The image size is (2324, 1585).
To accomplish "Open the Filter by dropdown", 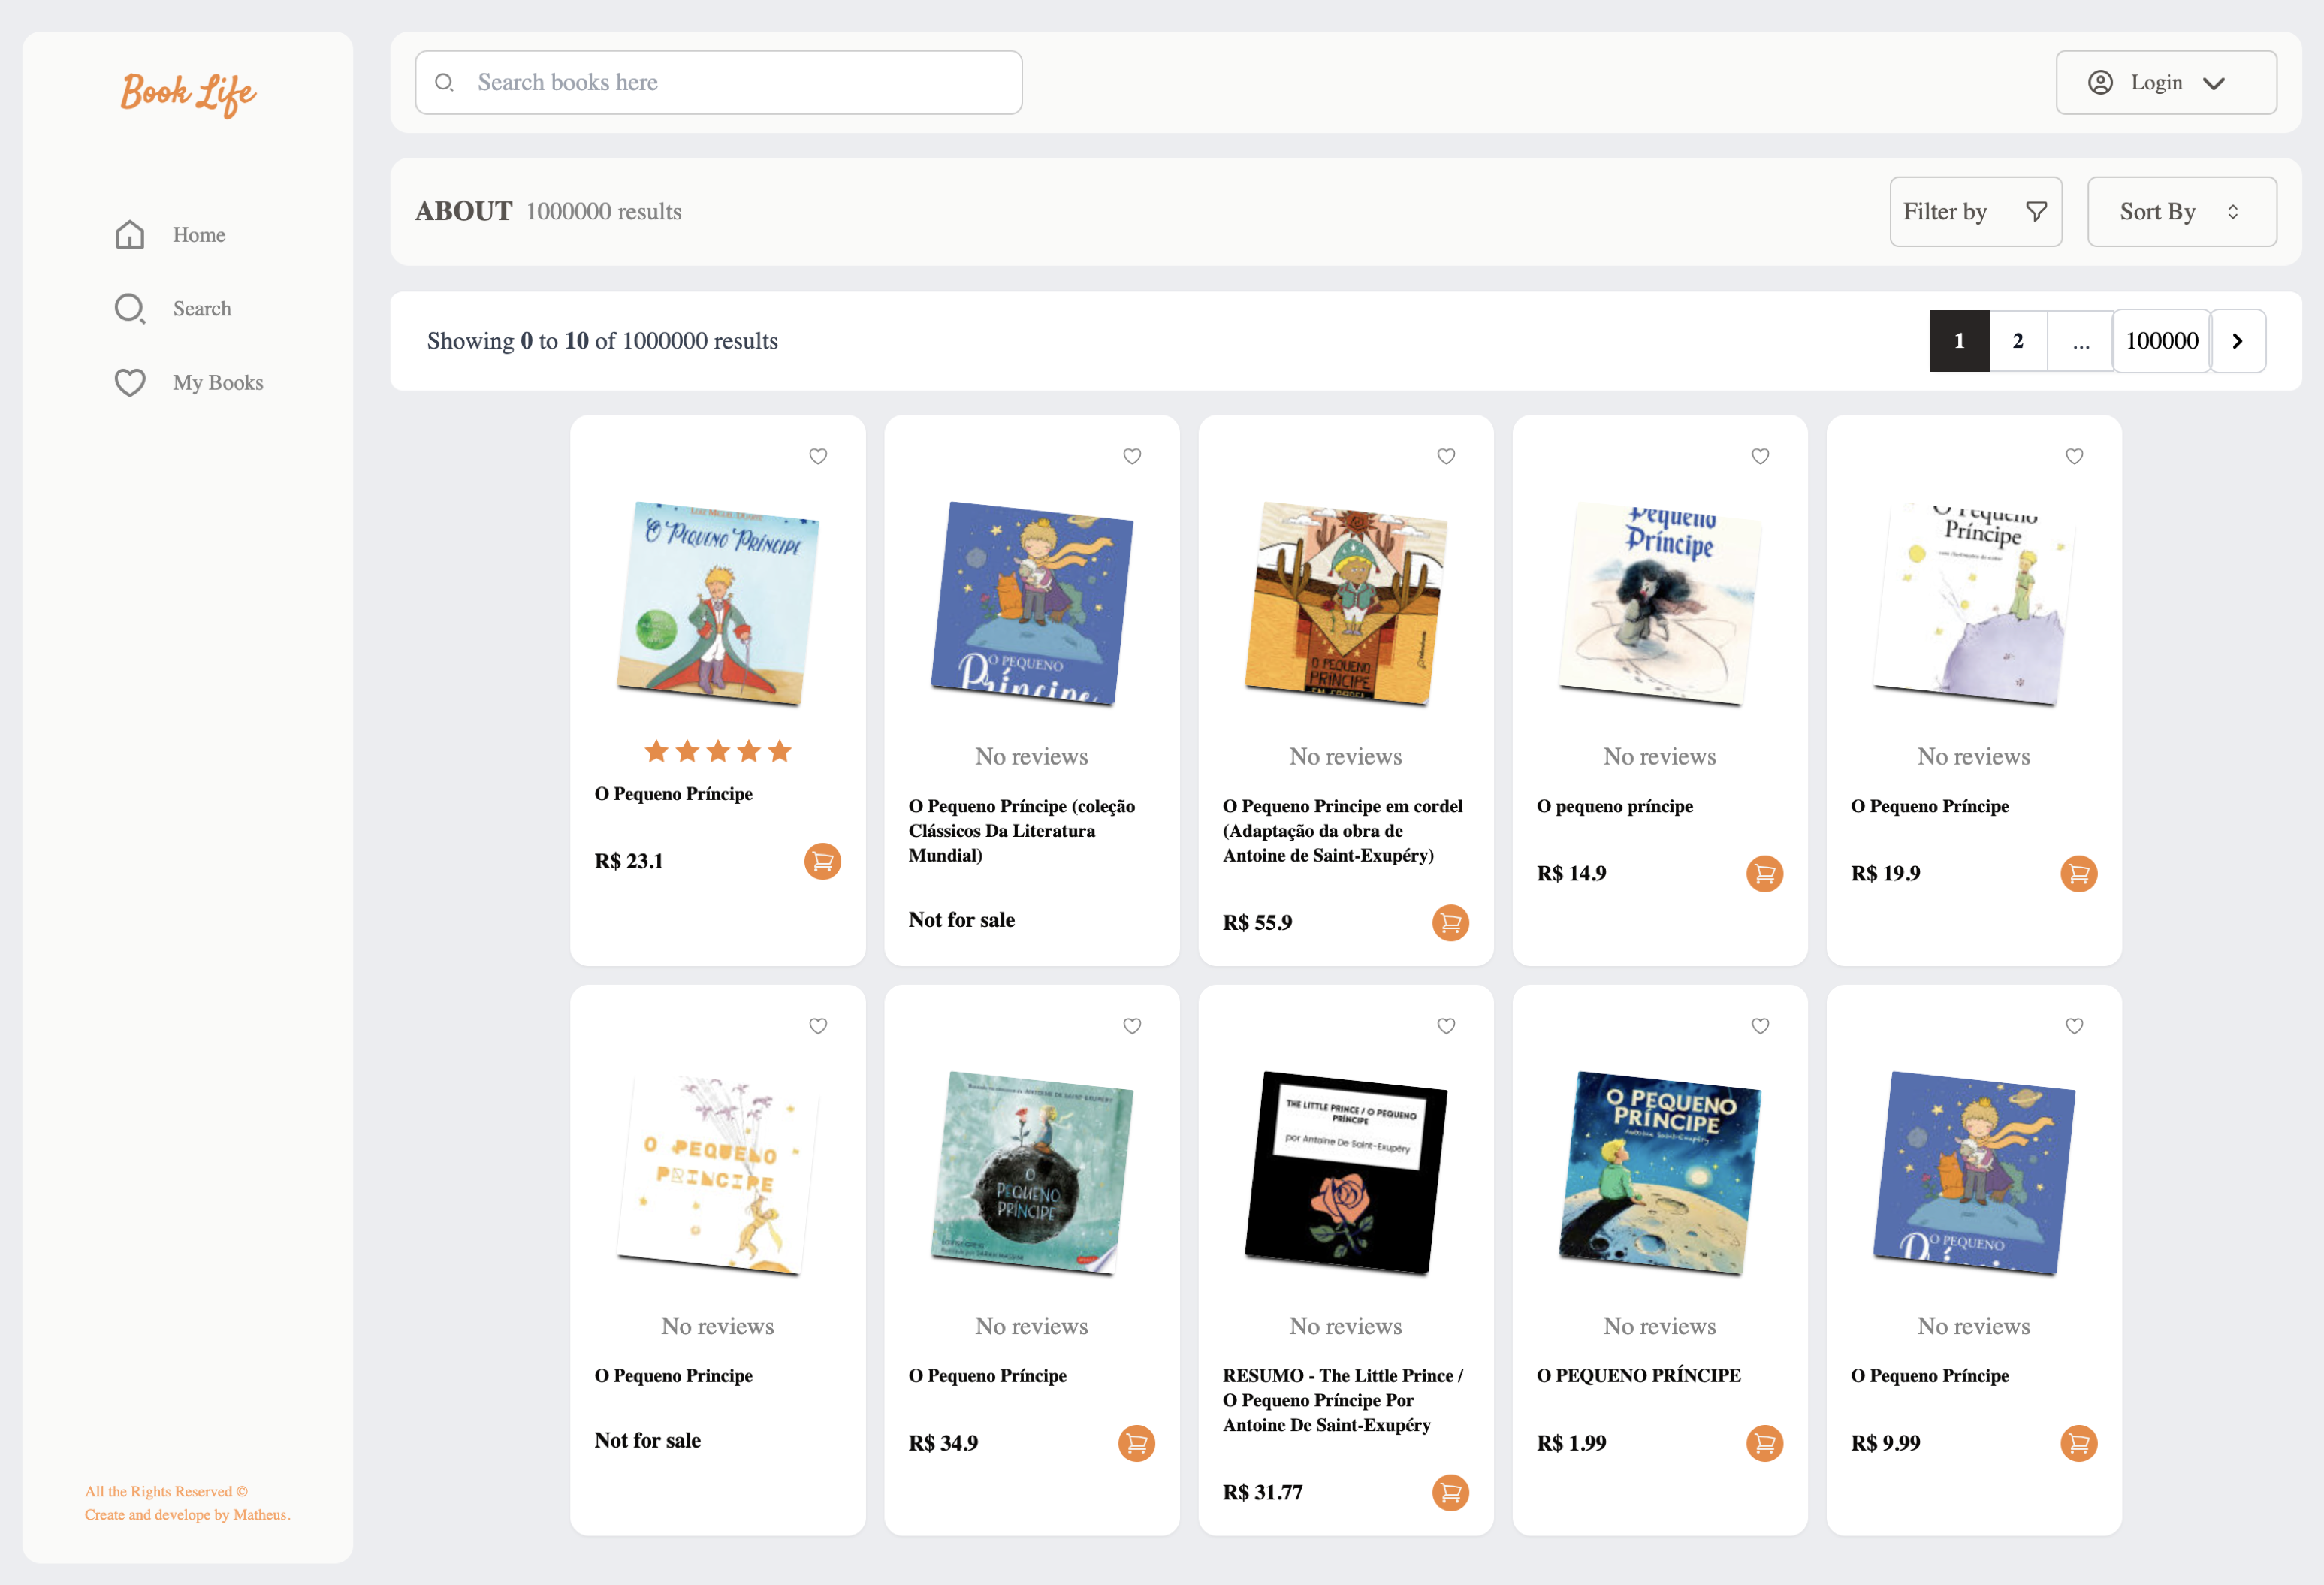I will (x=1974, y=211).
